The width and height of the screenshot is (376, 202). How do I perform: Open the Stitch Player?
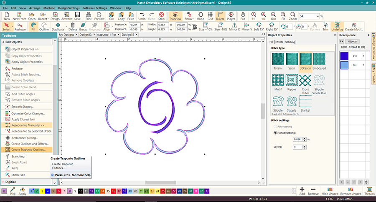coord(231,16)
